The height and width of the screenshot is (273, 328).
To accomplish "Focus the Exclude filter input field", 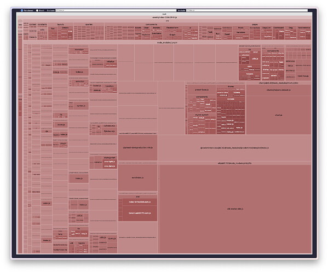I will (x=116, y=10).
